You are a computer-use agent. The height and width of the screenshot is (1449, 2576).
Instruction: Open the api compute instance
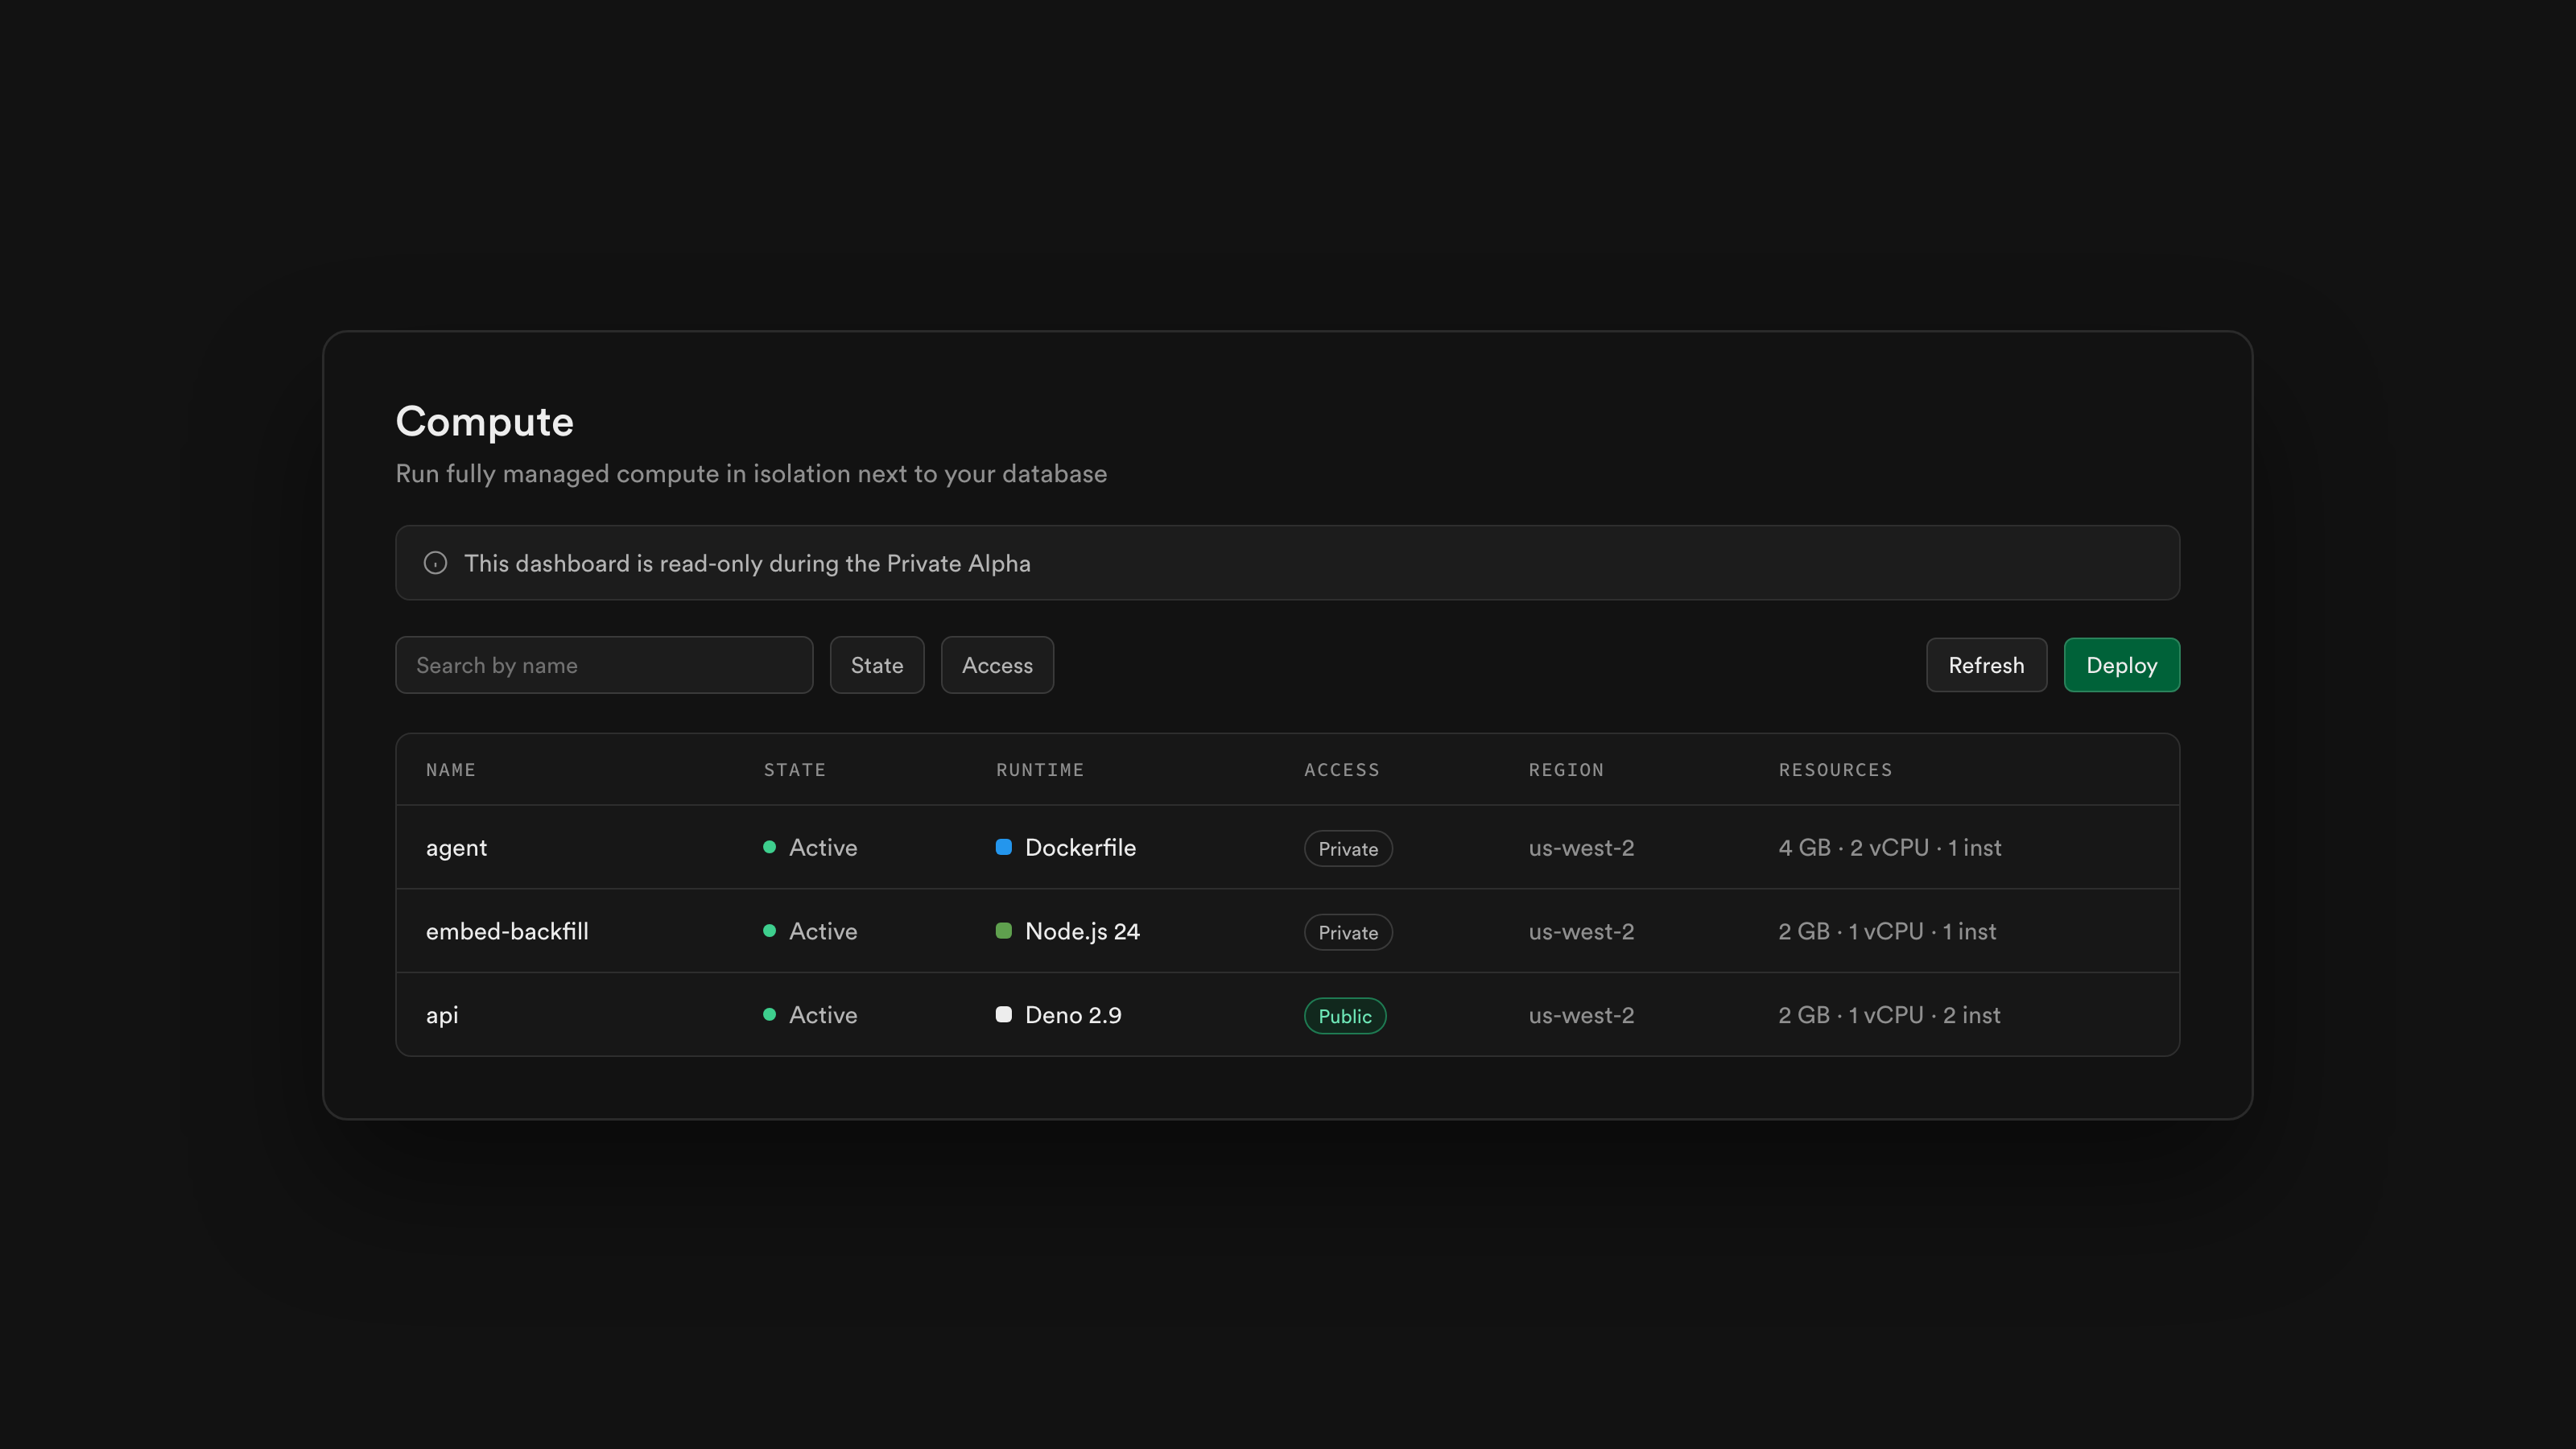(441, 1016)
